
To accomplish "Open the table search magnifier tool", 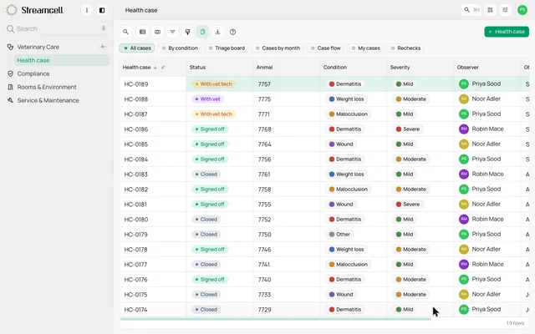I will [125, 32].
